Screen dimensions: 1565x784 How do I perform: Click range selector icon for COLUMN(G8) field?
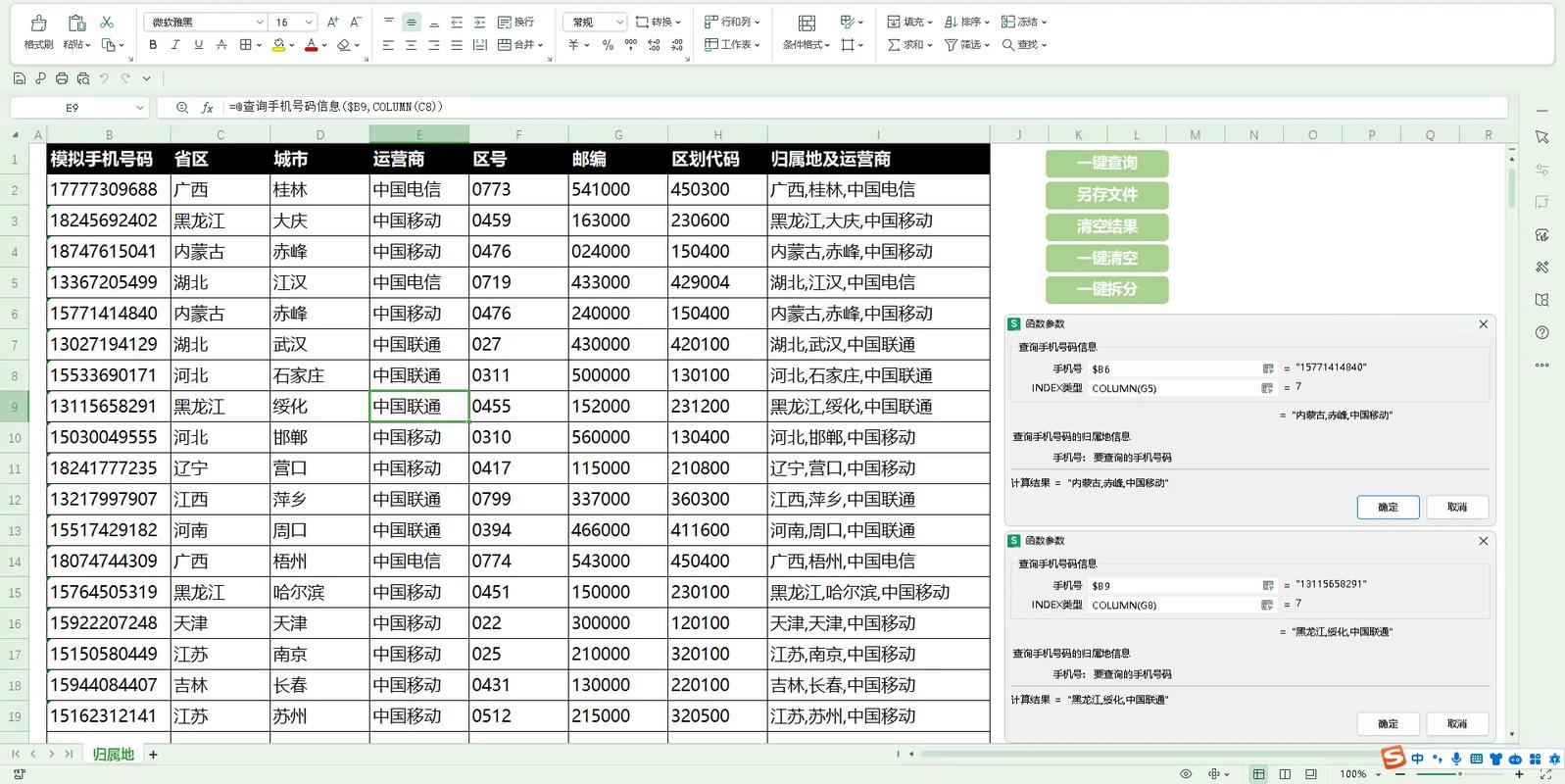point(1268,606)
